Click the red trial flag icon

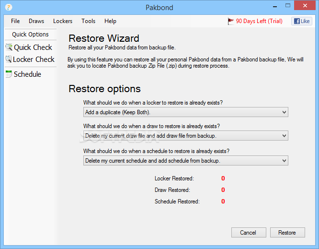tap(231, 21)
